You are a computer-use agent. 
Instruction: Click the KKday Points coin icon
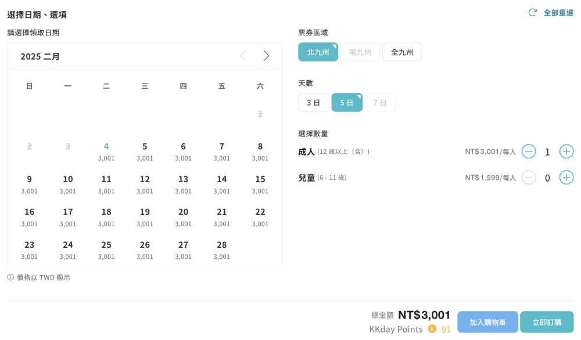pyautogui.click(x=432, y=328)
